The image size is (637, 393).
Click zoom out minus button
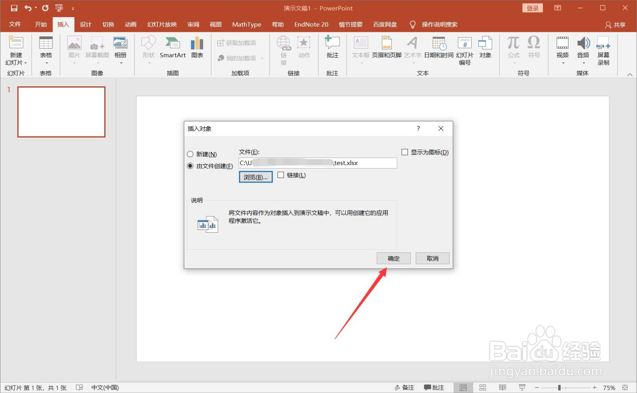(x=537, y=387)
